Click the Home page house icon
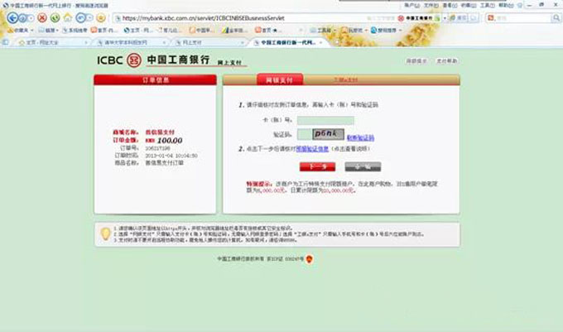 [x=68, y=17]
